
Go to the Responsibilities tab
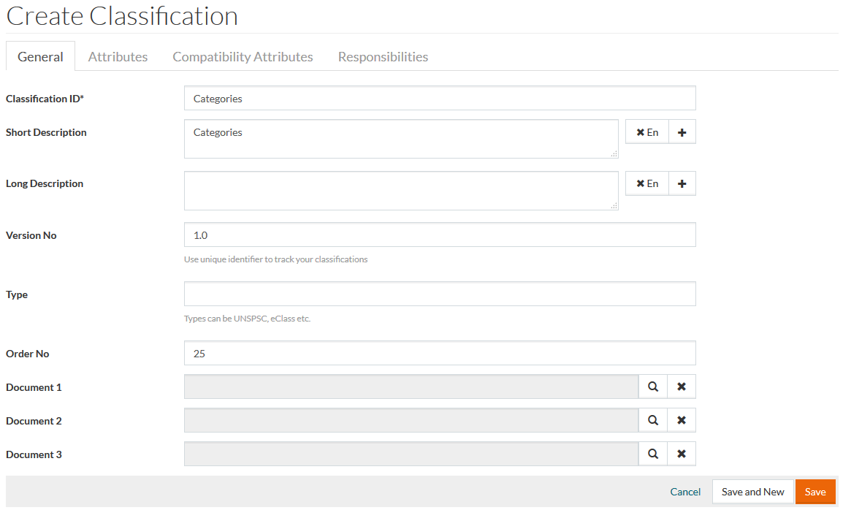pyautogui.click(x=383, y=56)
